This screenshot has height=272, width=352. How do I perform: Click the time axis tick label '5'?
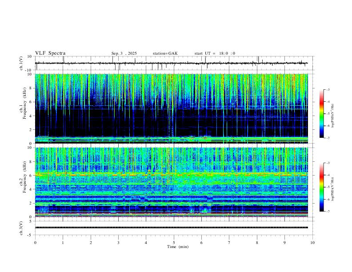[174, 243]
